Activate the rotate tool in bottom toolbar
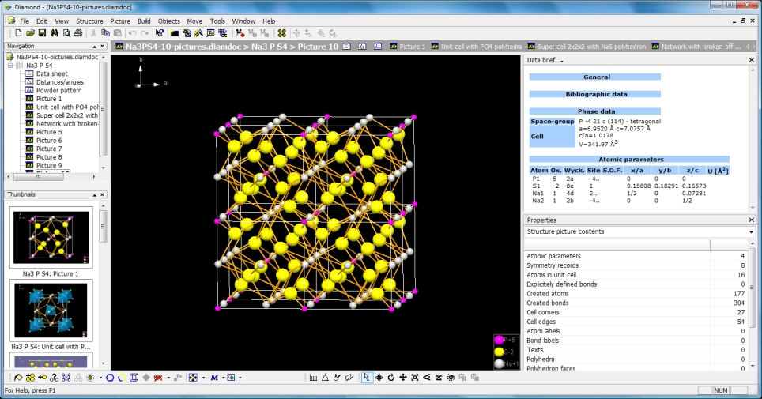 point(391,378)
